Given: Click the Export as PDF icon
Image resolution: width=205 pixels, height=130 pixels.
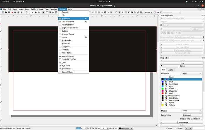Looking at the screenshot, I should click(22, 12).
